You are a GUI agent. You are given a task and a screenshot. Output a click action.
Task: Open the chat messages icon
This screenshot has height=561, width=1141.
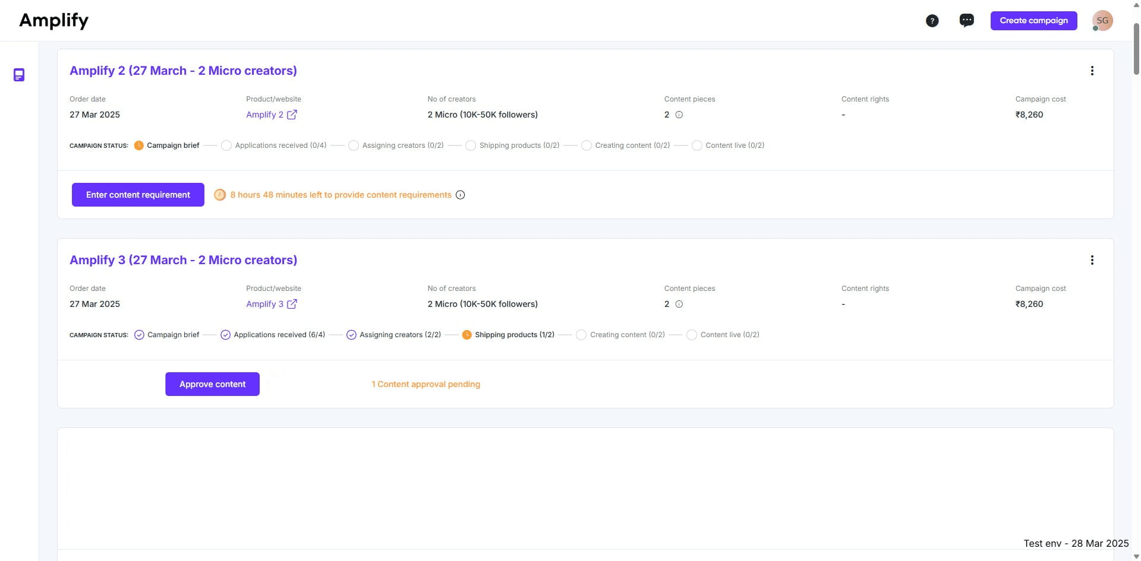click(967, 21)
